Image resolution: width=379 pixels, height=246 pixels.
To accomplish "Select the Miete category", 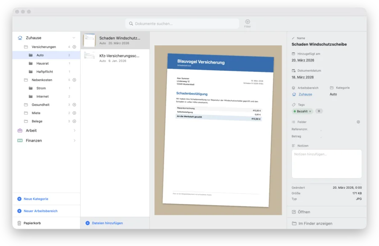I will pyautogui.click(x=46, y=113).
